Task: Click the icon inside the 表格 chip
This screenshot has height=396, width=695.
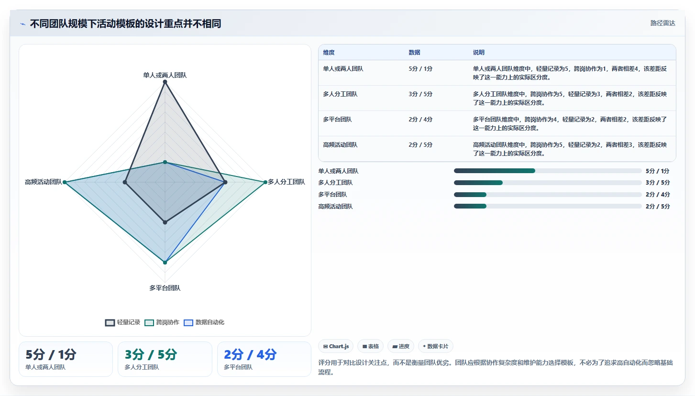Action: coord(364,346)
